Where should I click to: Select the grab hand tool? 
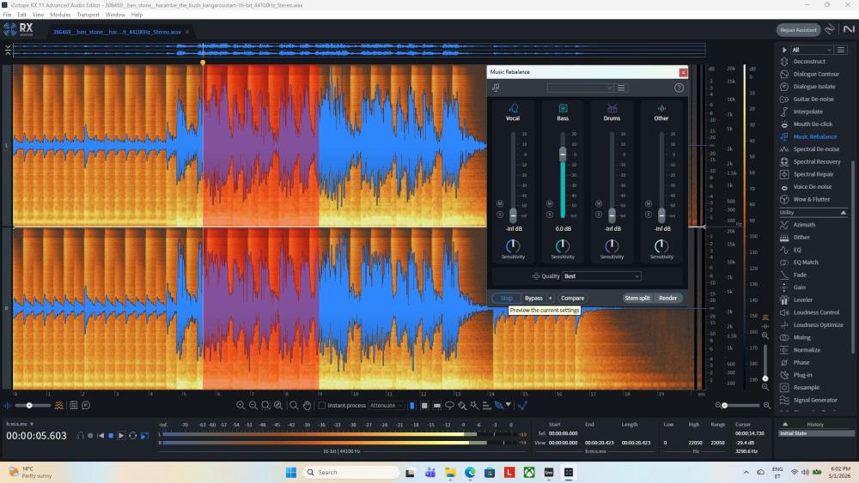307,405
